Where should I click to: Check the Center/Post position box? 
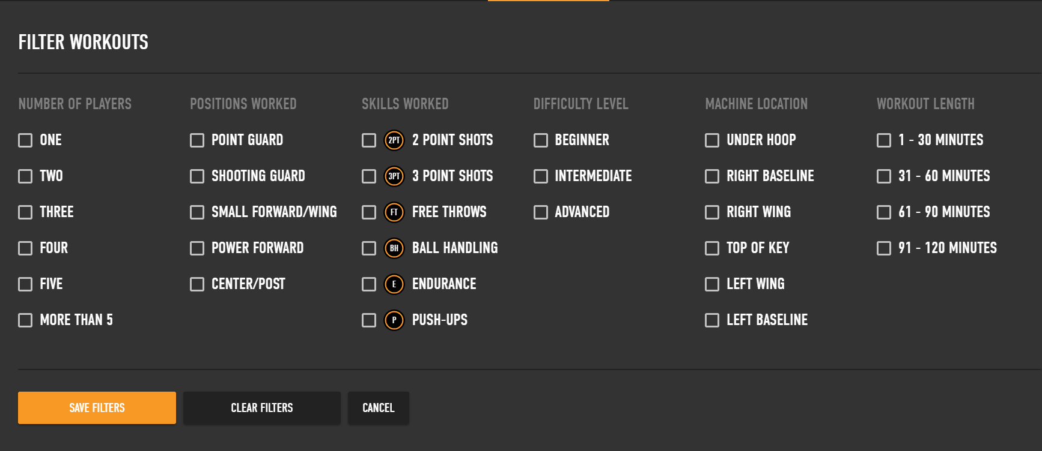(197, 284)
